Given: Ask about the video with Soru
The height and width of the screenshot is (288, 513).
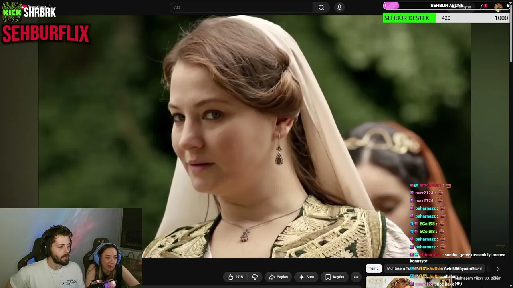Looking at the screenshot, I should click(x=306, y=277).
